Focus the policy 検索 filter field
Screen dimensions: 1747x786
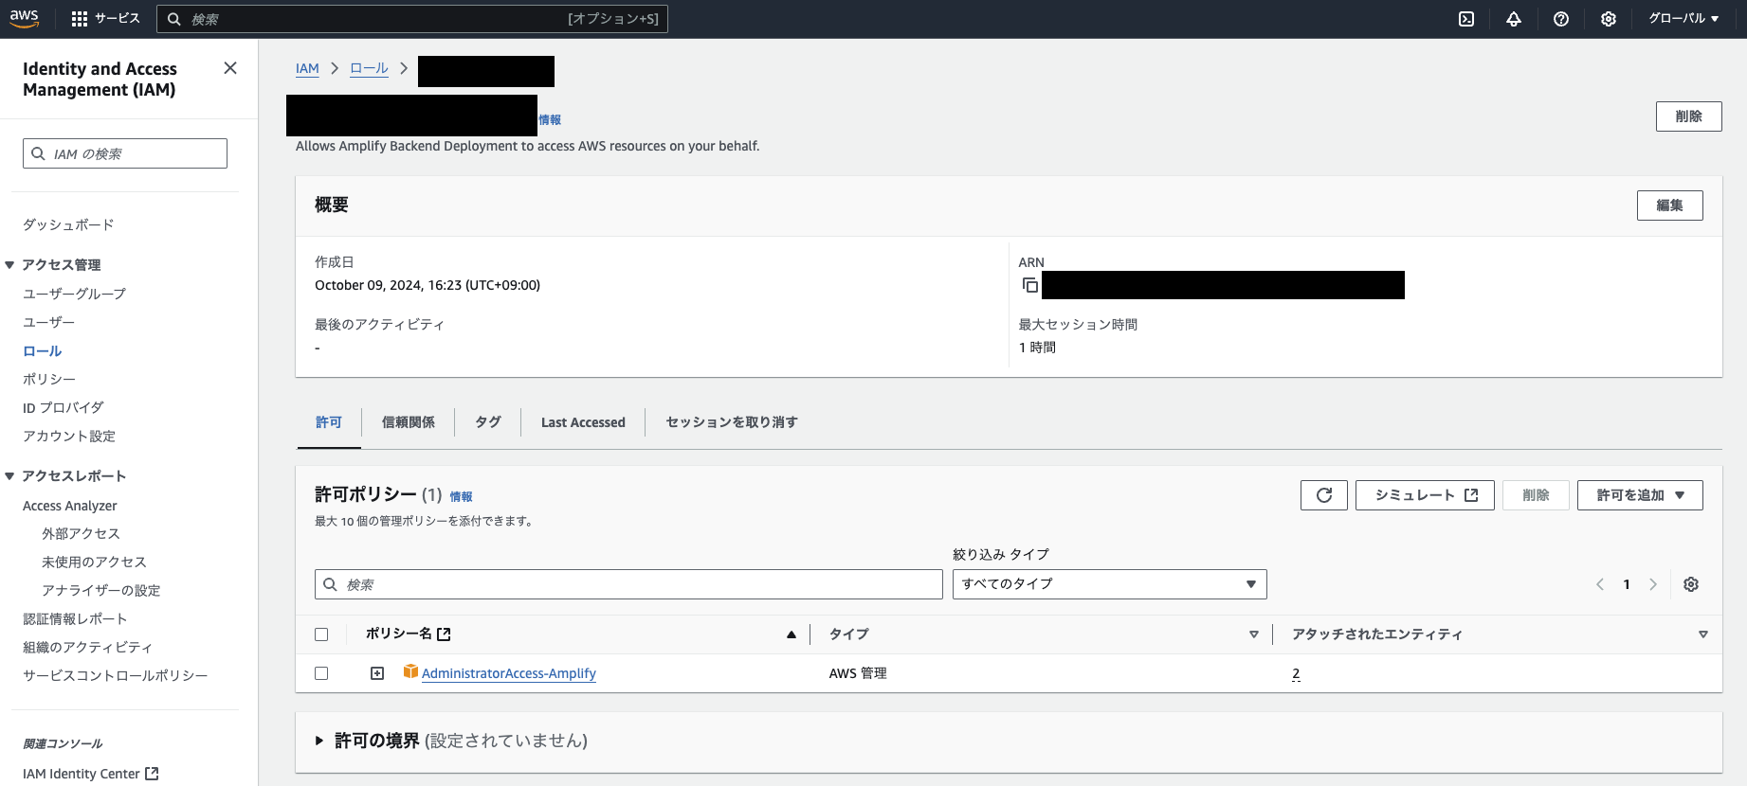tap(628, 584)
